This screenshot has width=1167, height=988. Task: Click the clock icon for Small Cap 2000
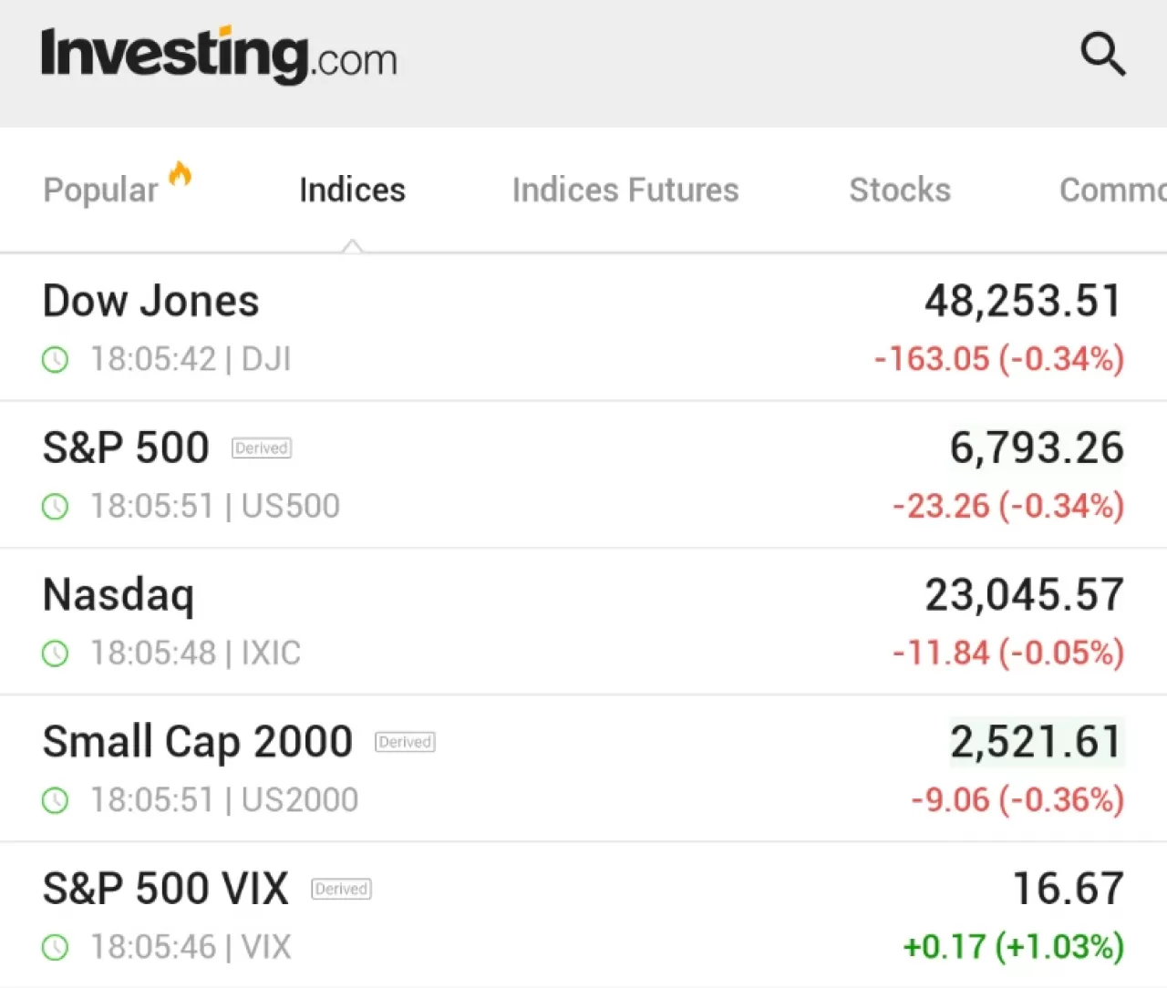[56, 800]
